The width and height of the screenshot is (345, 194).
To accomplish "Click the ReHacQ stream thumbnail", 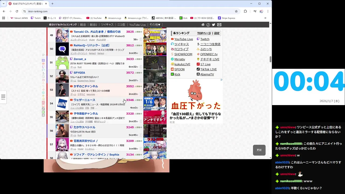I will point(155,49).
